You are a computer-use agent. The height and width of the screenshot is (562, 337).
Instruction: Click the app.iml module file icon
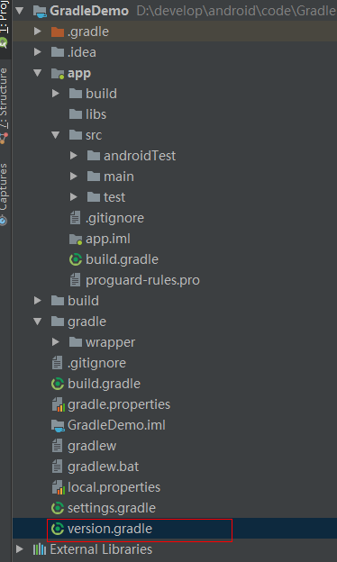tap(76, 239)
